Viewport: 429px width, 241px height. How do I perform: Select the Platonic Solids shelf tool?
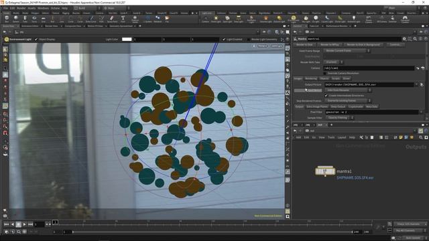135,19
